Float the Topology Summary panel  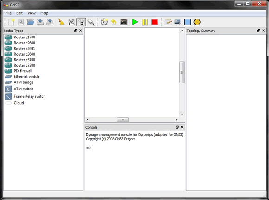(258, 31)
